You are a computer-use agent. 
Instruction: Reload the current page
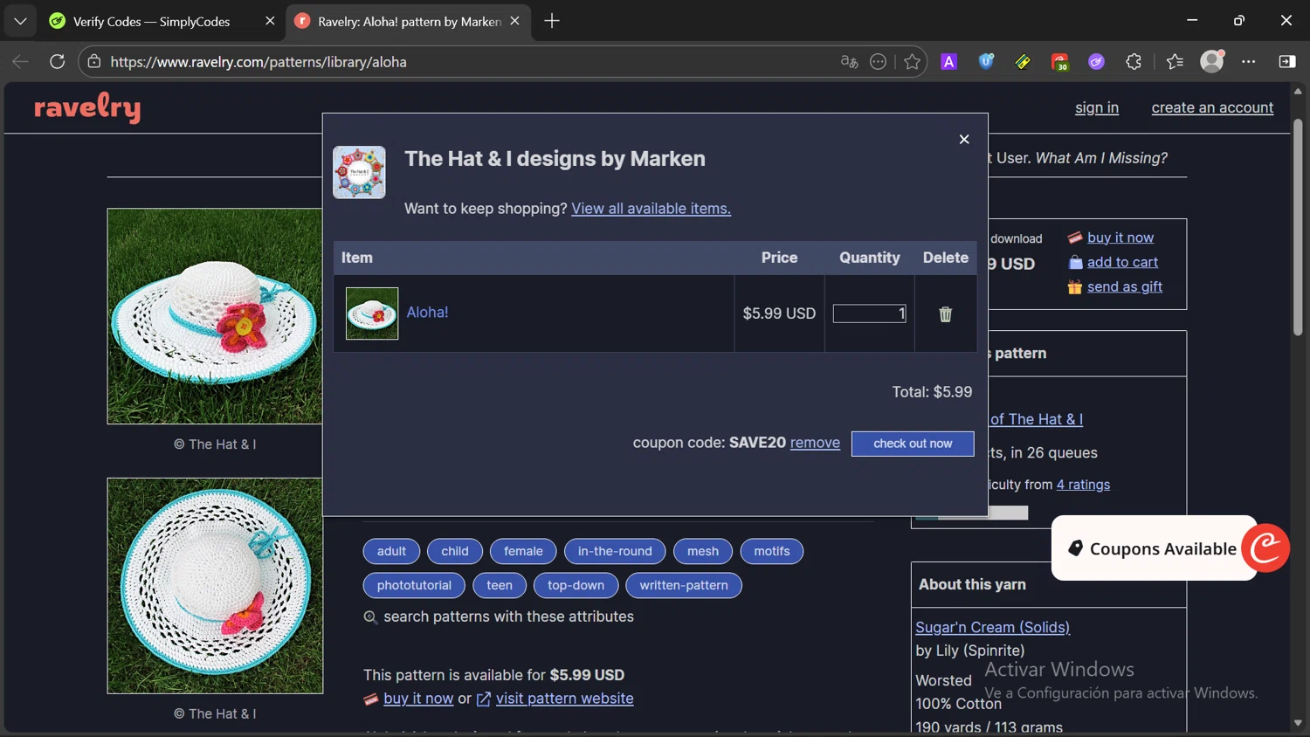(58, 61)
